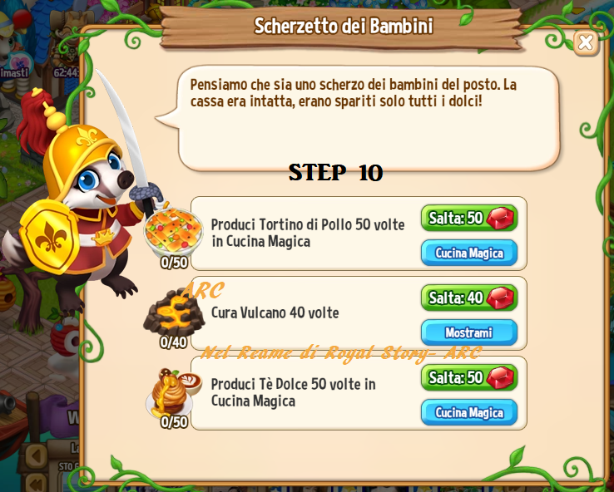This screenshot has width=614, height=492.
Task: Click the Vulcano lava rock icon
Action: pos(174,312)
